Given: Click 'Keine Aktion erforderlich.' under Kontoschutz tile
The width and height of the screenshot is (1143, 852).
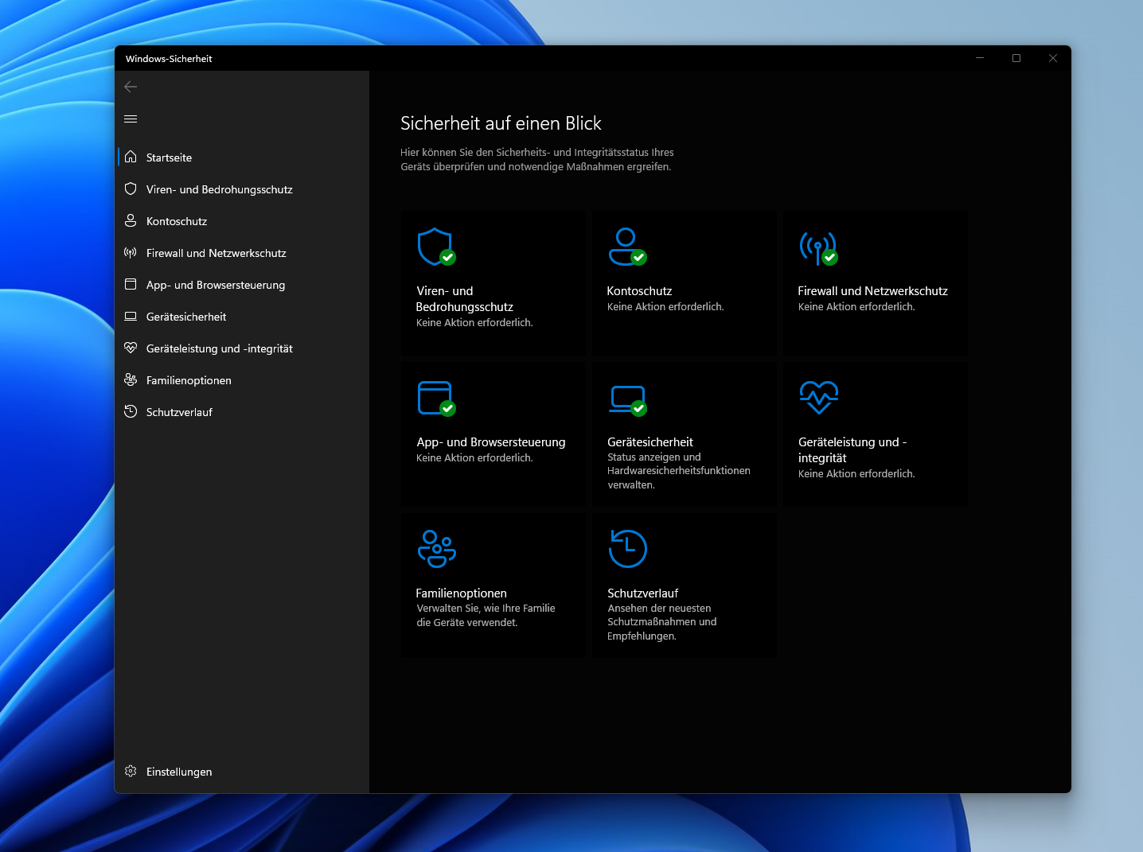Looking at the screenshot, I should coord(665,307).
